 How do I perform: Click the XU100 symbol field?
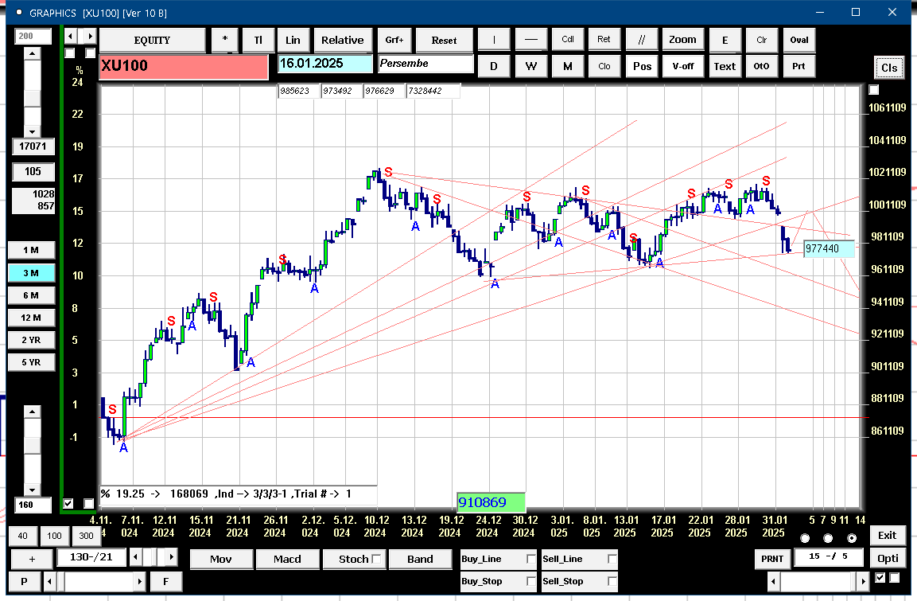(x=184, y=65)
